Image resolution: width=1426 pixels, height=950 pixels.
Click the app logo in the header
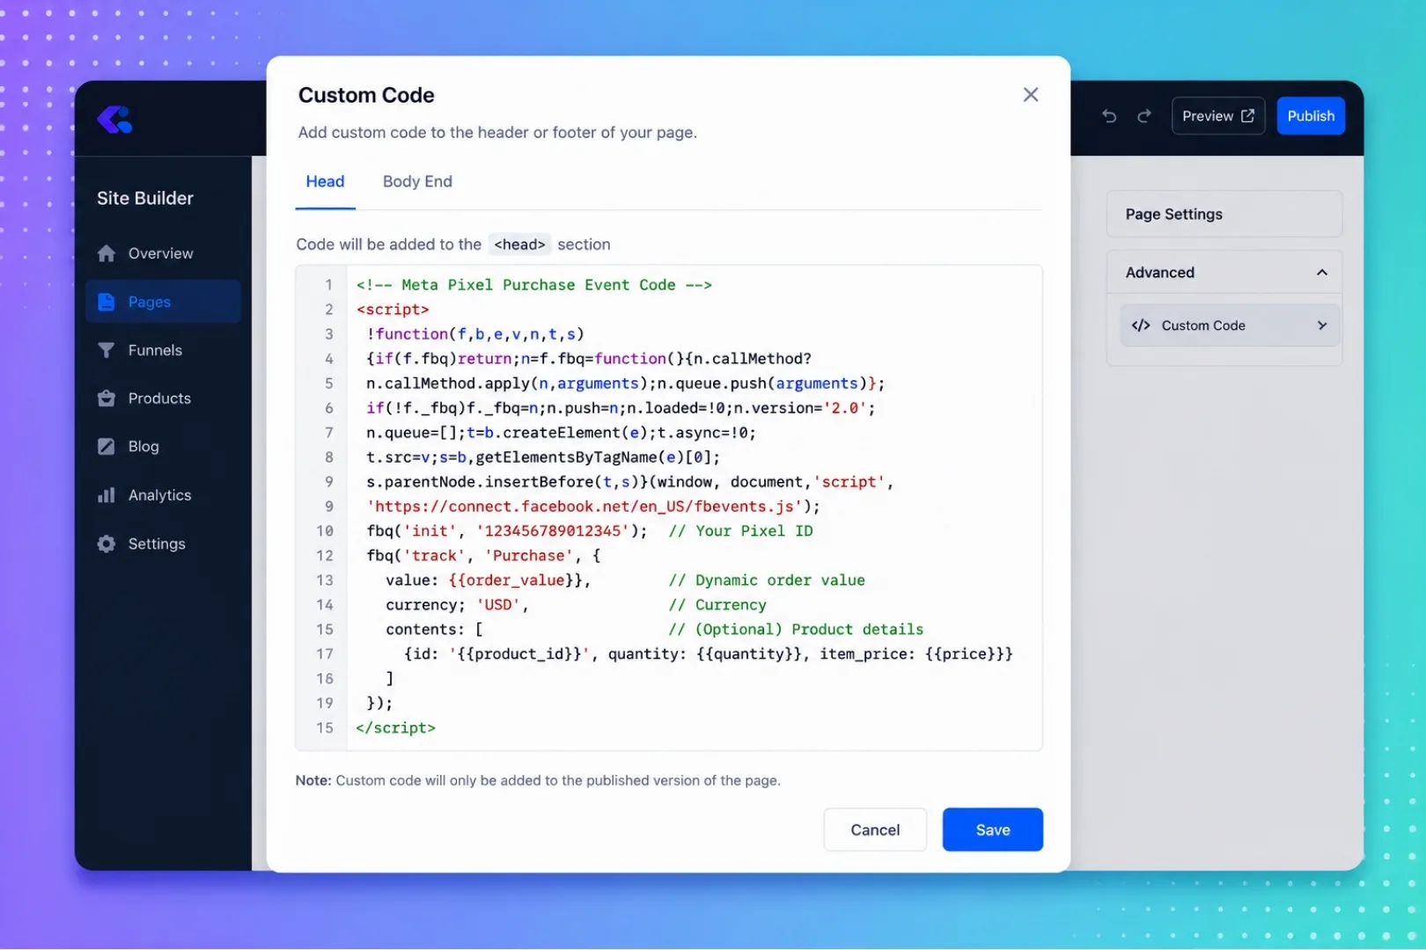point(114,119)
